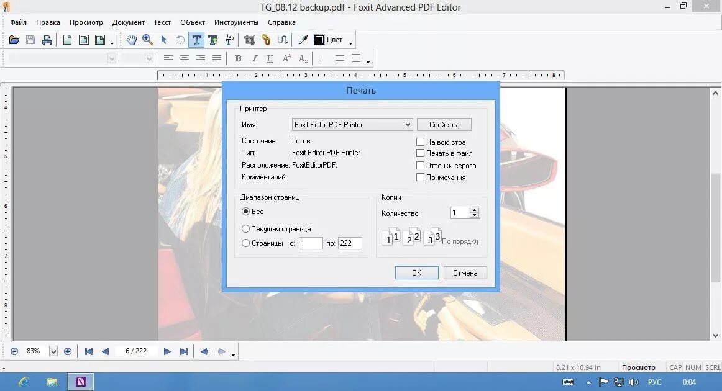Click OK in the print dialog
The width and height of the screenshot is (722, 391).
417,273
